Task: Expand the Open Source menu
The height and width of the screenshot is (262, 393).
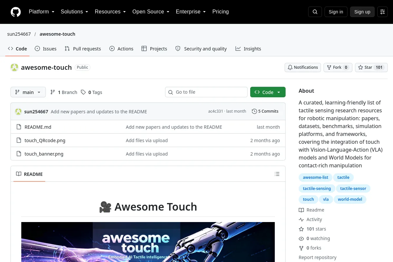Action: tap(151, 12)
